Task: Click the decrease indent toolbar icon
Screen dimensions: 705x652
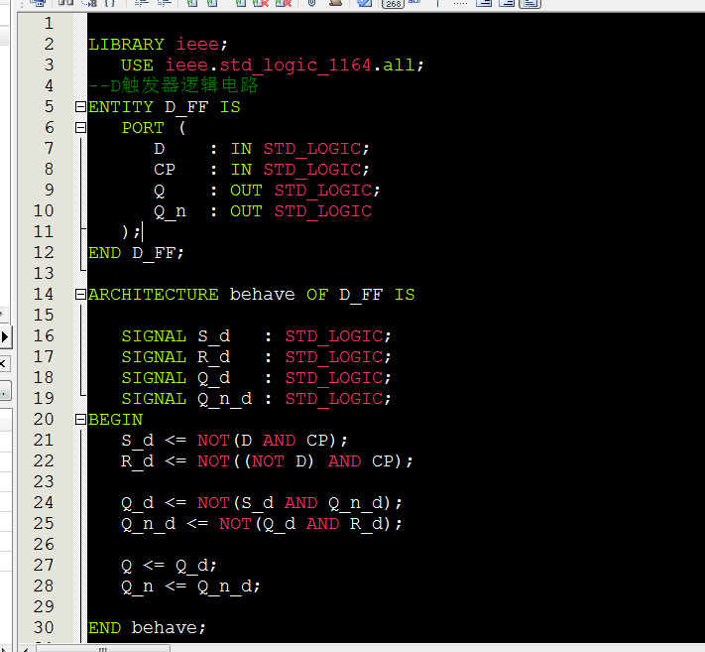Action: (x=164, y=3)
